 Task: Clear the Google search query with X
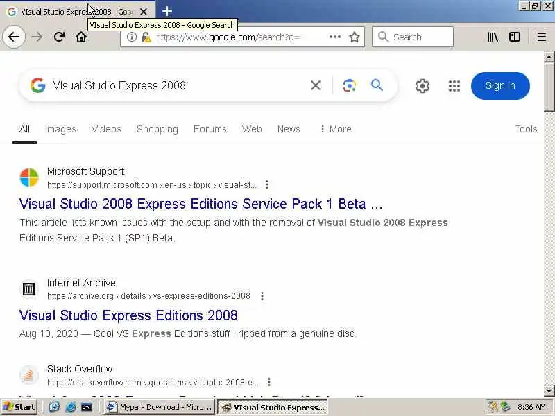coord(316,85)
